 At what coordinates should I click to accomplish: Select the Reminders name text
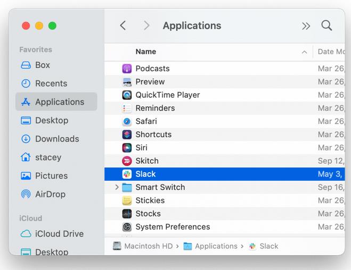[155, 108]
